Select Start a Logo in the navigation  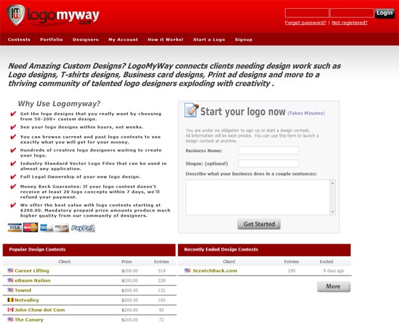click(209, 40)
